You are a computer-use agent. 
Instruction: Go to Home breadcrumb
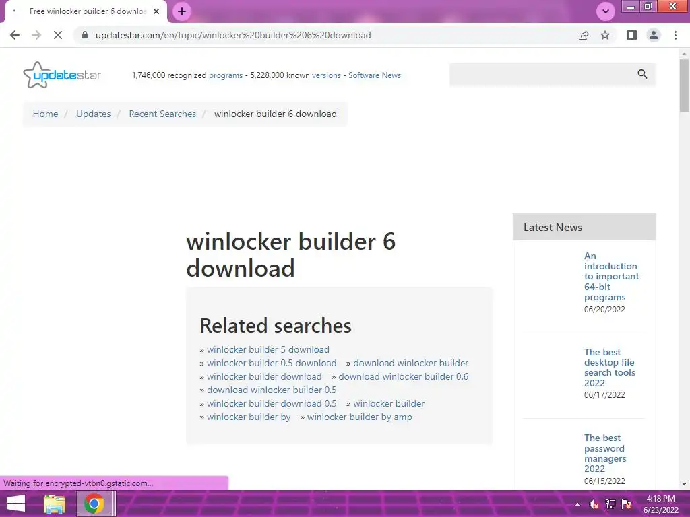point(45,114)
